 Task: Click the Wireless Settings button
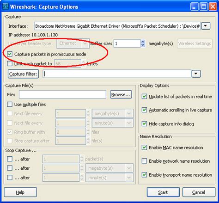[195, 43]
